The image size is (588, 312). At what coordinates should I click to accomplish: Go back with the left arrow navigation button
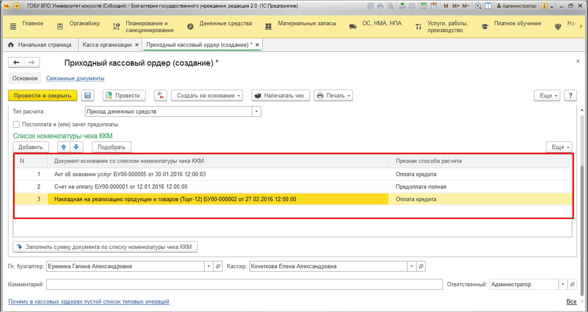coord(17,62)
